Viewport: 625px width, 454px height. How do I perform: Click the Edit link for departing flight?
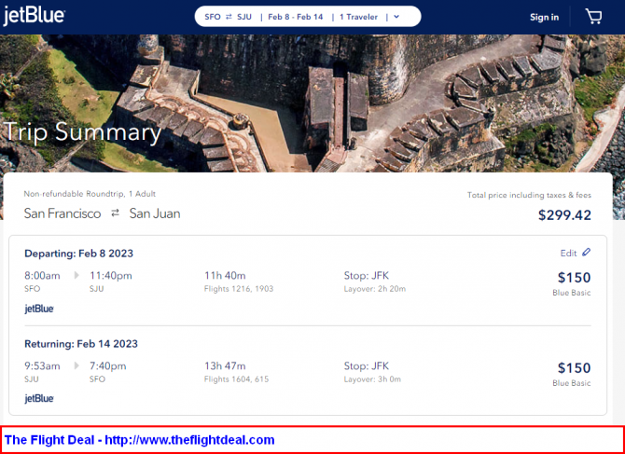tap(568, 254)
